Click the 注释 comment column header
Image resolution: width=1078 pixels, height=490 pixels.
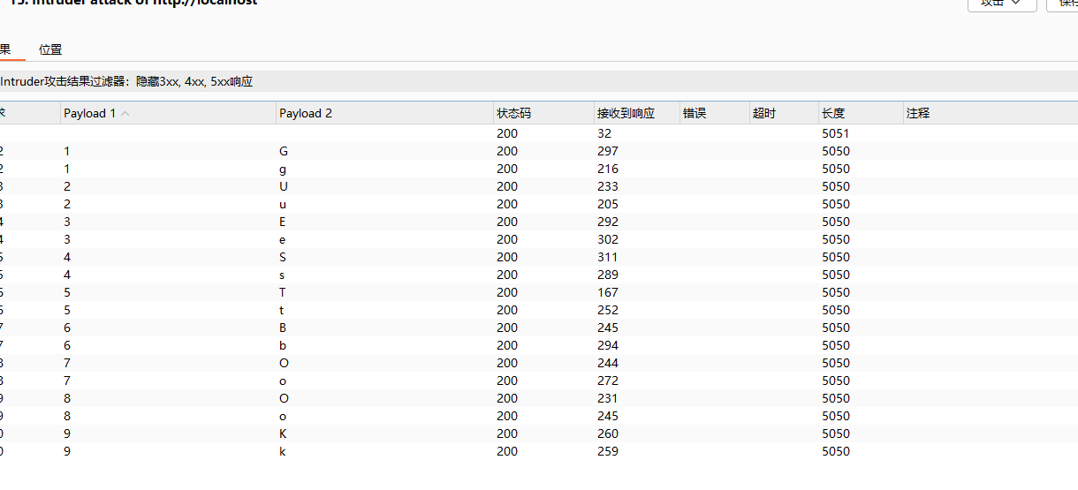[x=918, y=113]
